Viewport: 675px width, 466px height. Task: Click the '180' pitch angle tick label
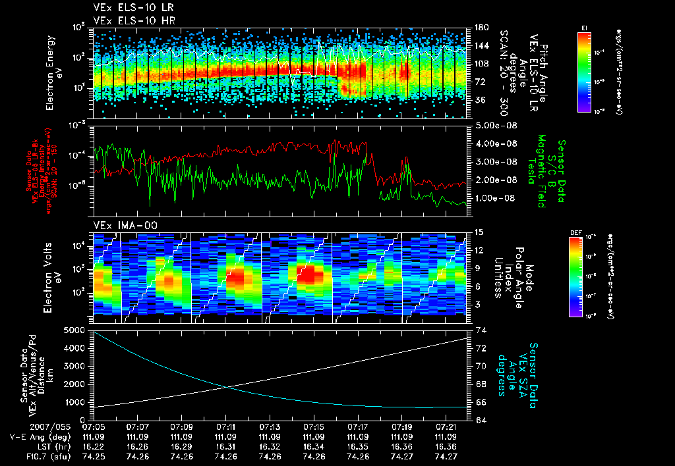481,28
